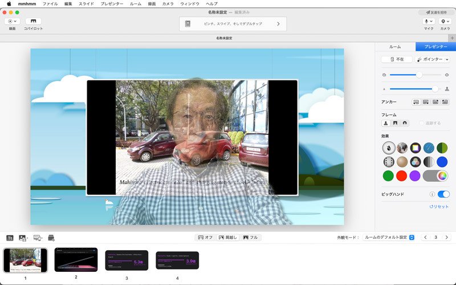Open the screen share slide dropdown
Image resolution: width=456 pixels, height=285 pixels.
(x=38, y=238)
